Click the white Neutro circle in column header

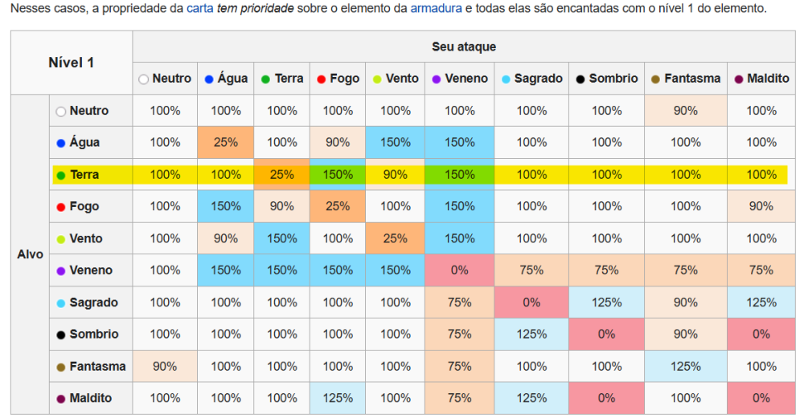coord(144,79)
